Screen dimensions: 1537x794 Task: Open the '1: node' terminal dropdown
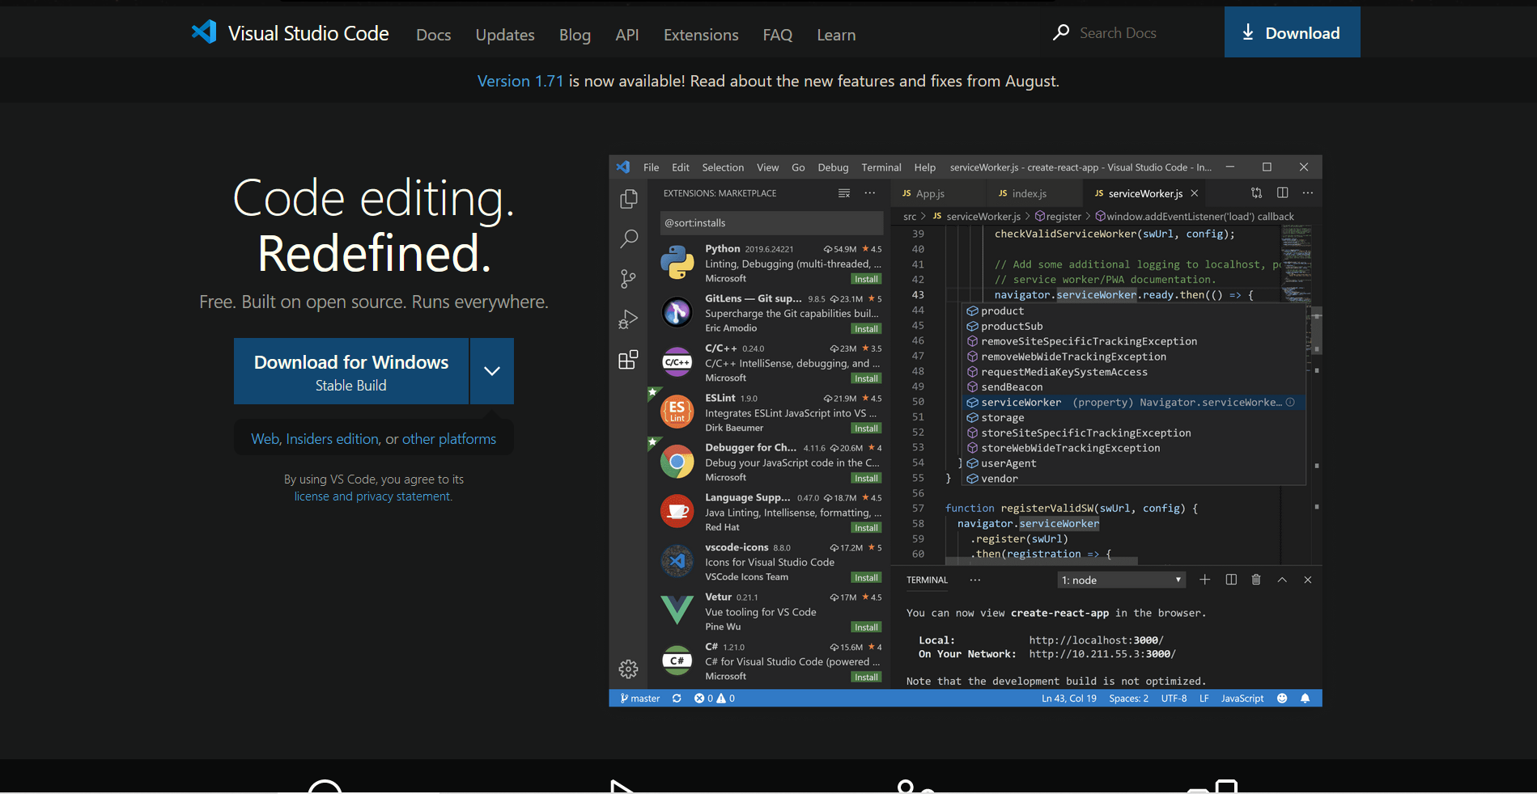point(1122,581)
